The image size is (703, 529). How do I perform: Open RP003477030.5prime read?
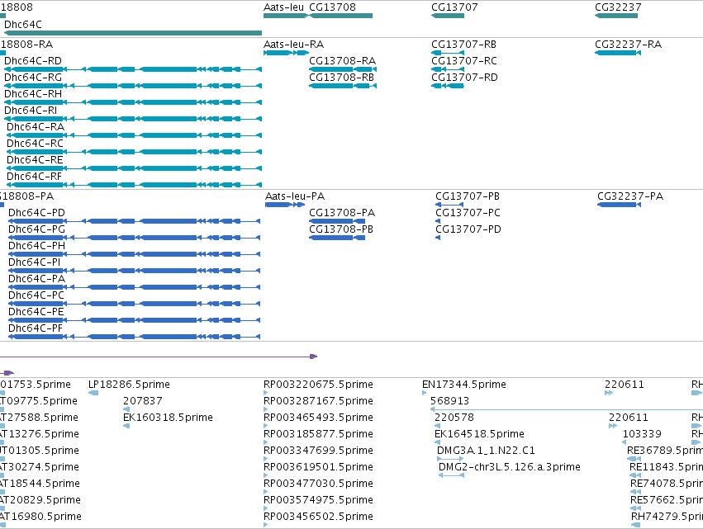click(266, 492)
